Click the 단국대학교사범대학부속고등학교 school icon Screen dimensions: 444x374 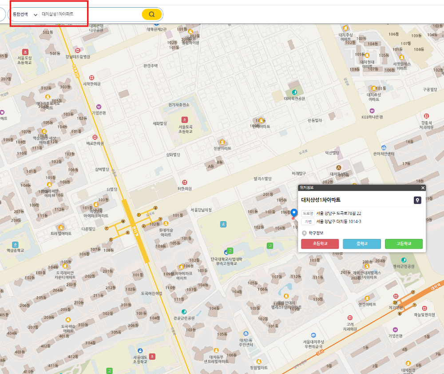click(x=230, y=251)
